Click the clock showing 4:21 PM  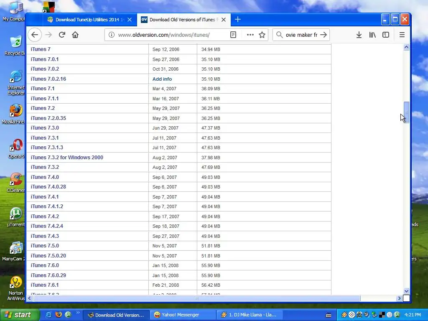tap(413, 315)
